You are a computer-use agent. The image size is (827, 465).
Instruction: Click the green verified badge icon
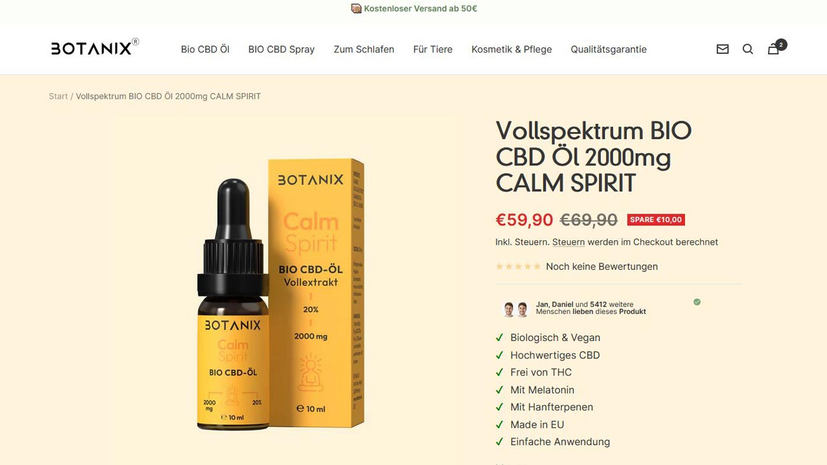click(x=697, y=302)
